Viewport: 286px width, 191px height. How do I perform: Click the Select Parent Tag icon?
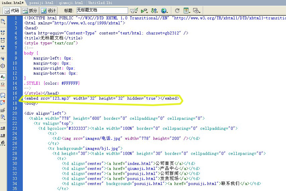(3, 59)
